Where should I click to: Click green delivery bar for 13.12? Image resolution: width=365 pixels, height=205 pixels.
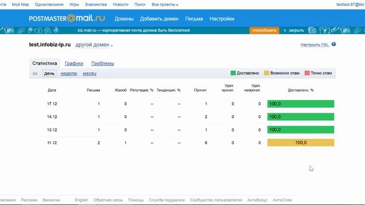click(301, 130)
